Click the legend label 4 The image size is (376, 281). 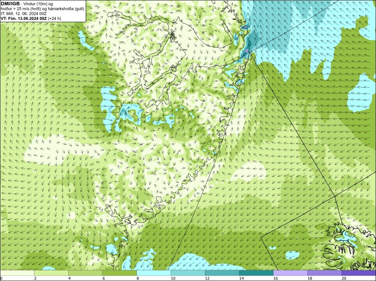point(70,278)
